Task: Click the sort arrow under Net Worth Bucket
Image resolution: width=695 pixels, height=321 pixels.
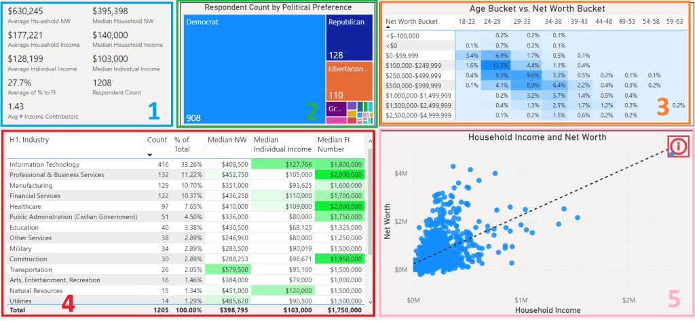Action: (388, 28)
